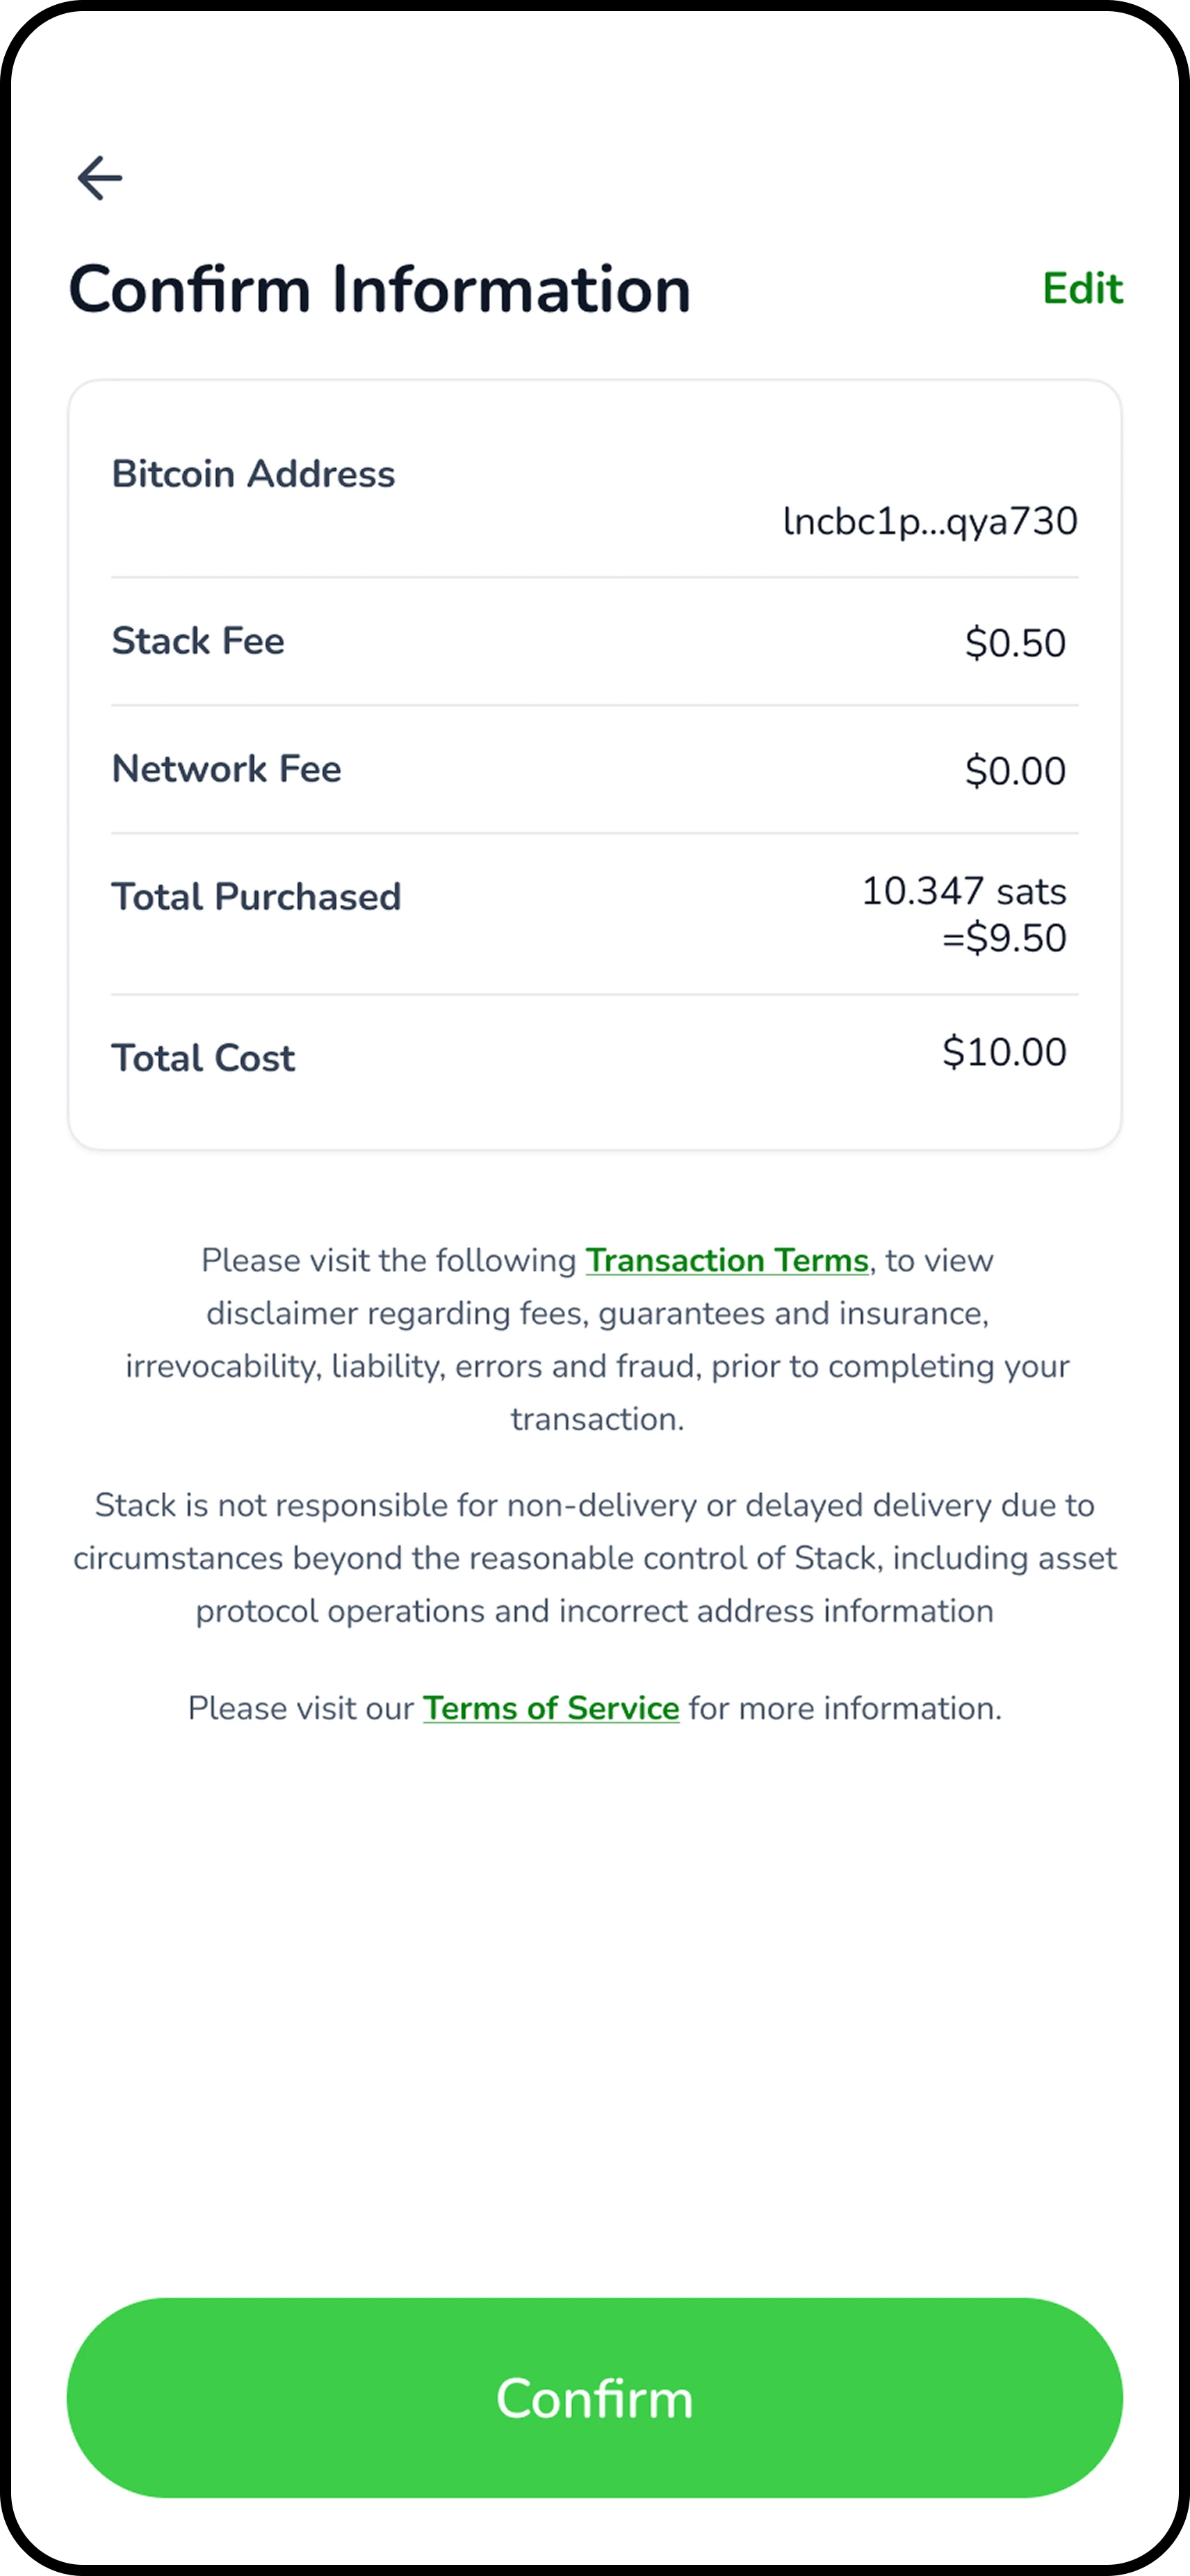Click the =$9.50 purchased value
Image resolution: width=1190 pixels, height=2576 pixels.
pyautogui.click(x=1003, y=938)
